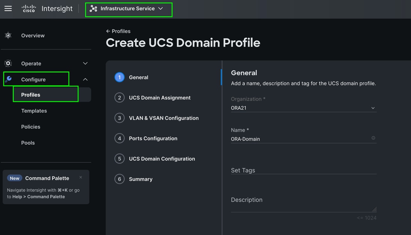Go to step 2 UCS Domain Assignment
The width and height of the screenshot is (411, 235).
click(160, 98)
